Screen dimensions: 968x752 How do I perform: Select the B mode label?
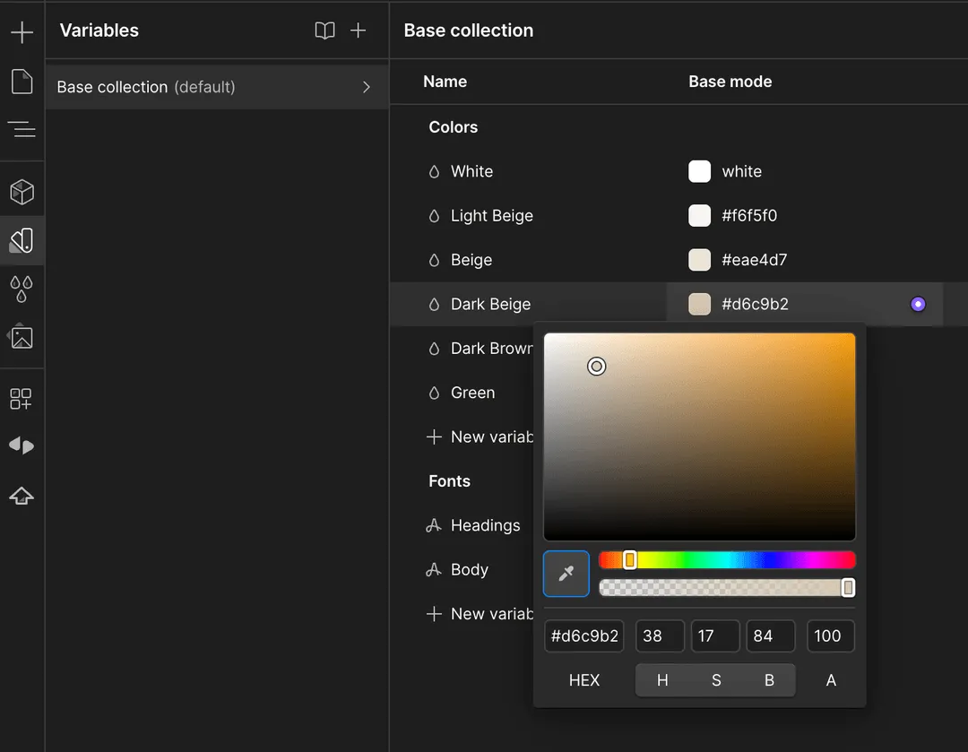[x=769, y=680]
